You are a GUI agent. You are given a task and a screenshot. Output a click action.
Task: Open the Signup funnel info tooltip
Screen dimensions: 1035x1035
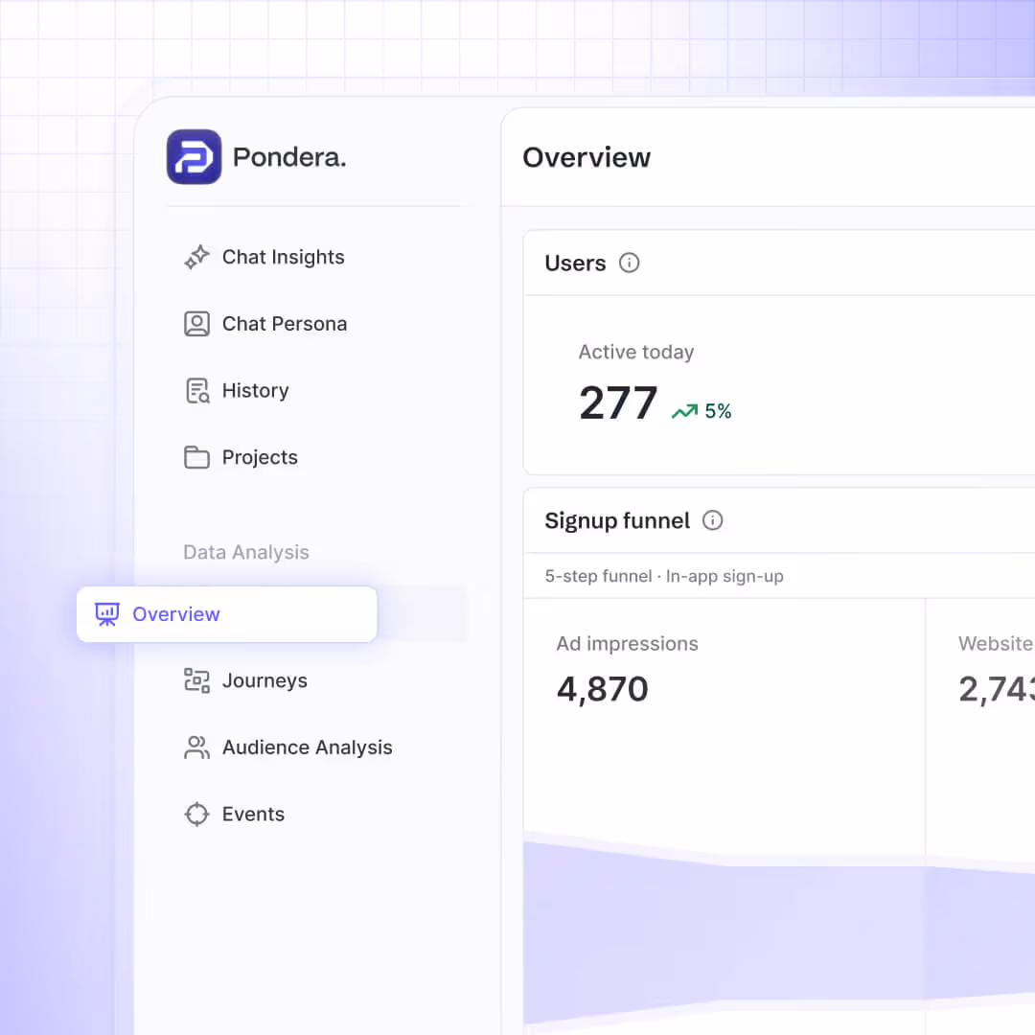pyautogui.click(x=712, y=520)
